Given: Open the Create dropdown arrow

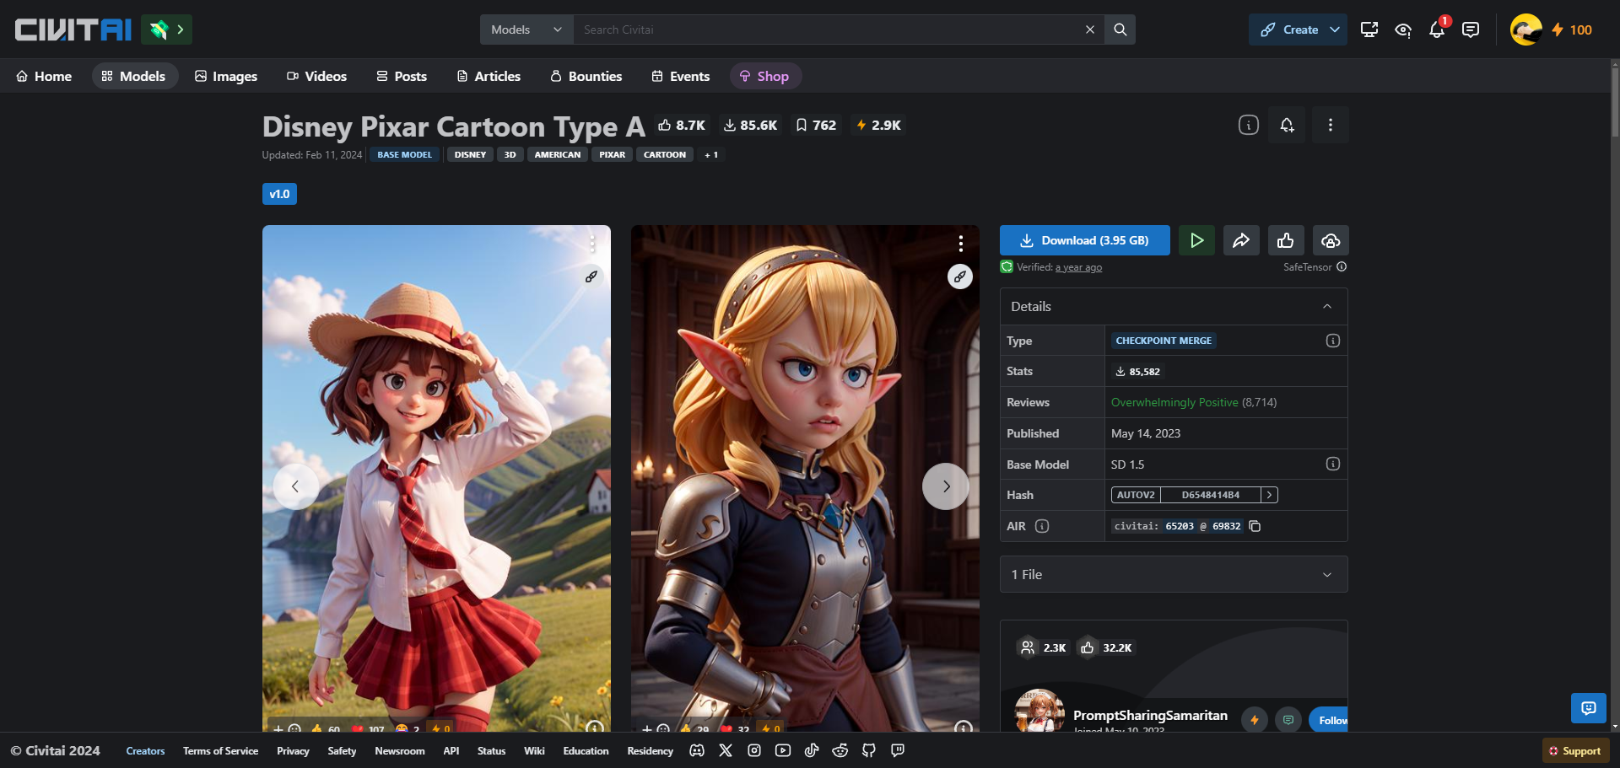Looking at the screenshot, I should pyautogui.click(x=1335, y=30).
